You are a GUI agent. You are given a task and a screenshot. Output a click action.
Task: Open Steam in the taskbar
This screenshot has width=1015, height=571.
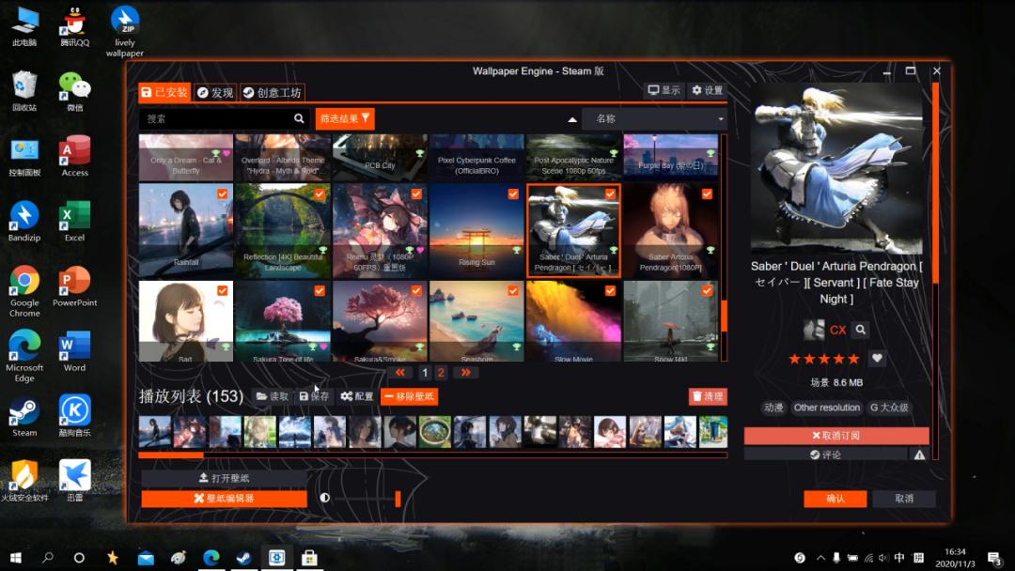(x=243, y=558)
